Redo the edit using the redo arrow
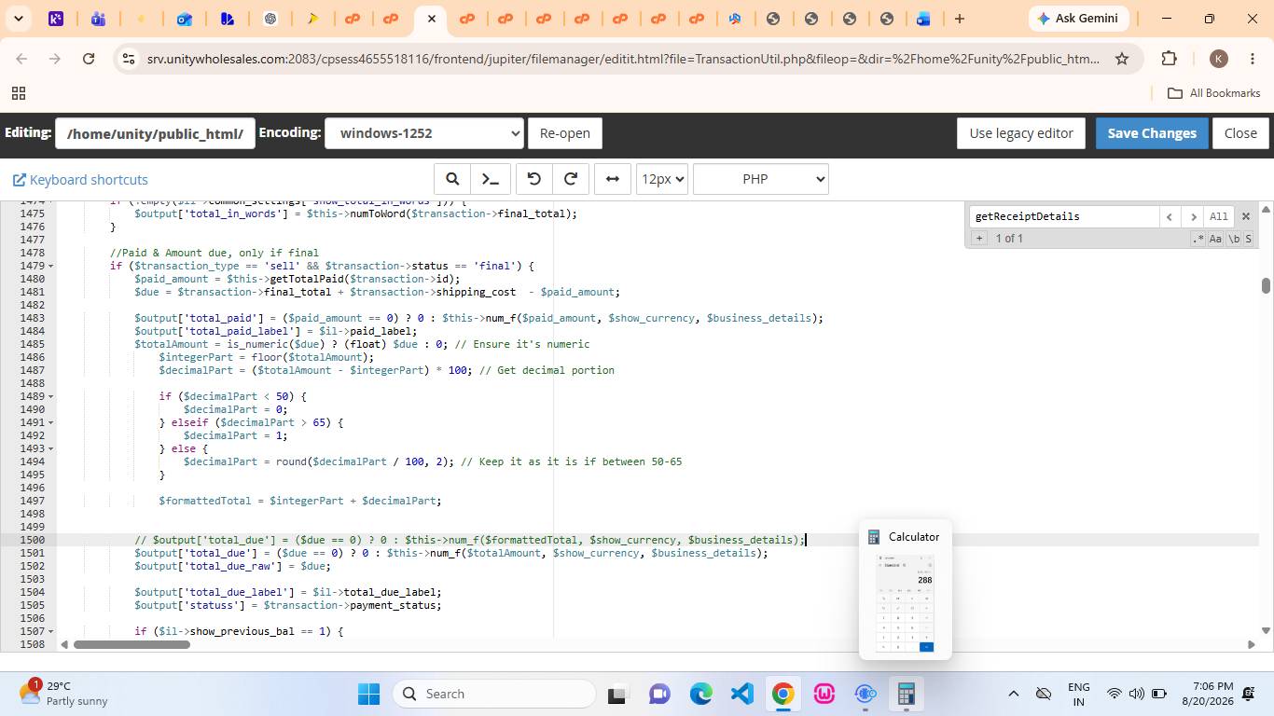 tap(571, 179)
